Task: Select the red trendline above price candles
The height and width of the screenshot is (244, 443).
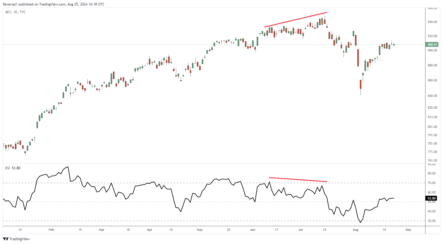Action: pos(296,20)
